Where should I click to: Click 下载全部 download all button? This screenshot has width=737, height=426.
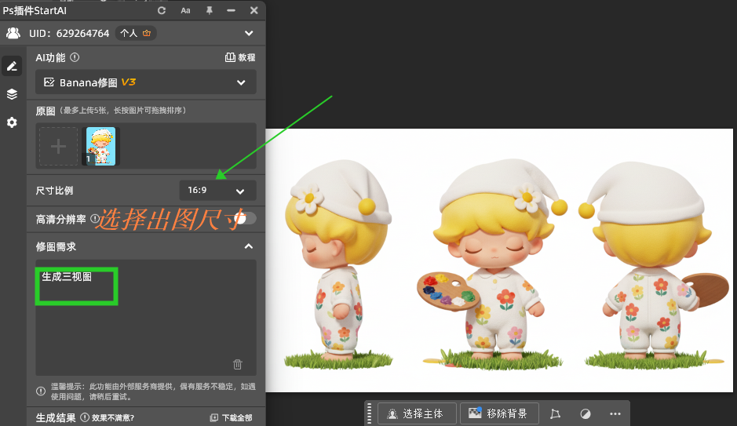[231, 417]
